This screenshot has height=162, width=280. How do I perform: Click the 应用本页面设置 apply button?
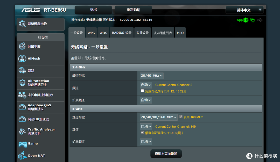click(166, 154)
